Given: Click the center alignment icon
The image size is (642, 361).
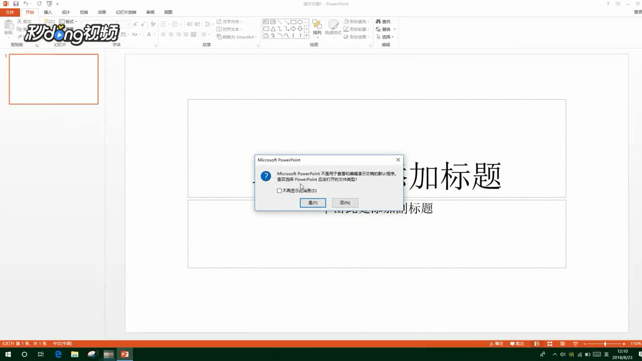Looking at the screenshot, I should (171, 34).
